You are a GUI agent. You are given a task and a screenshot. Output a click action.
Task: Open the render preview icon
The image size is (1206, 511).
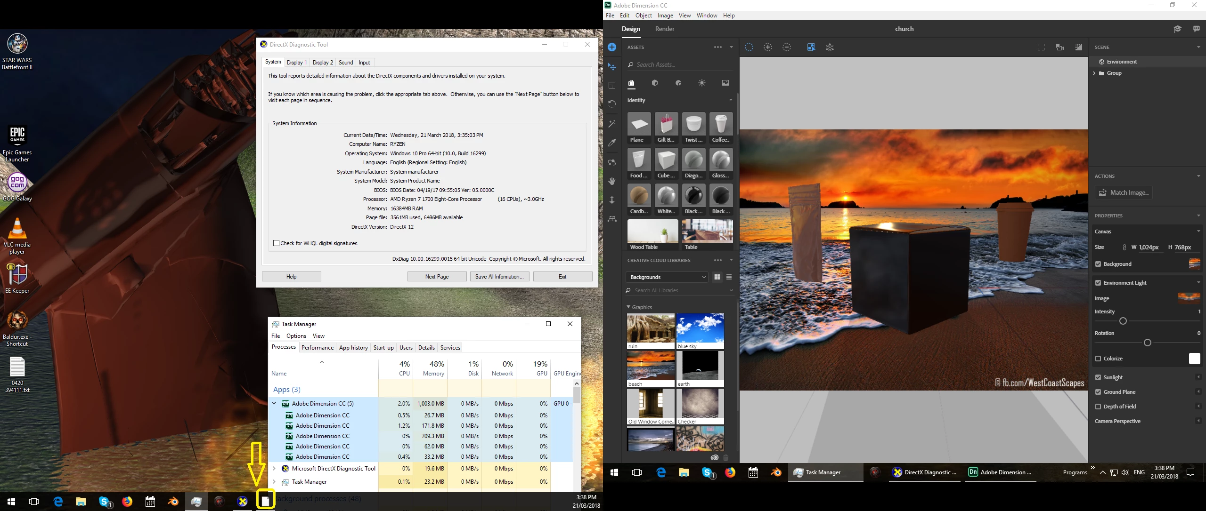[x=1078, y=47]
